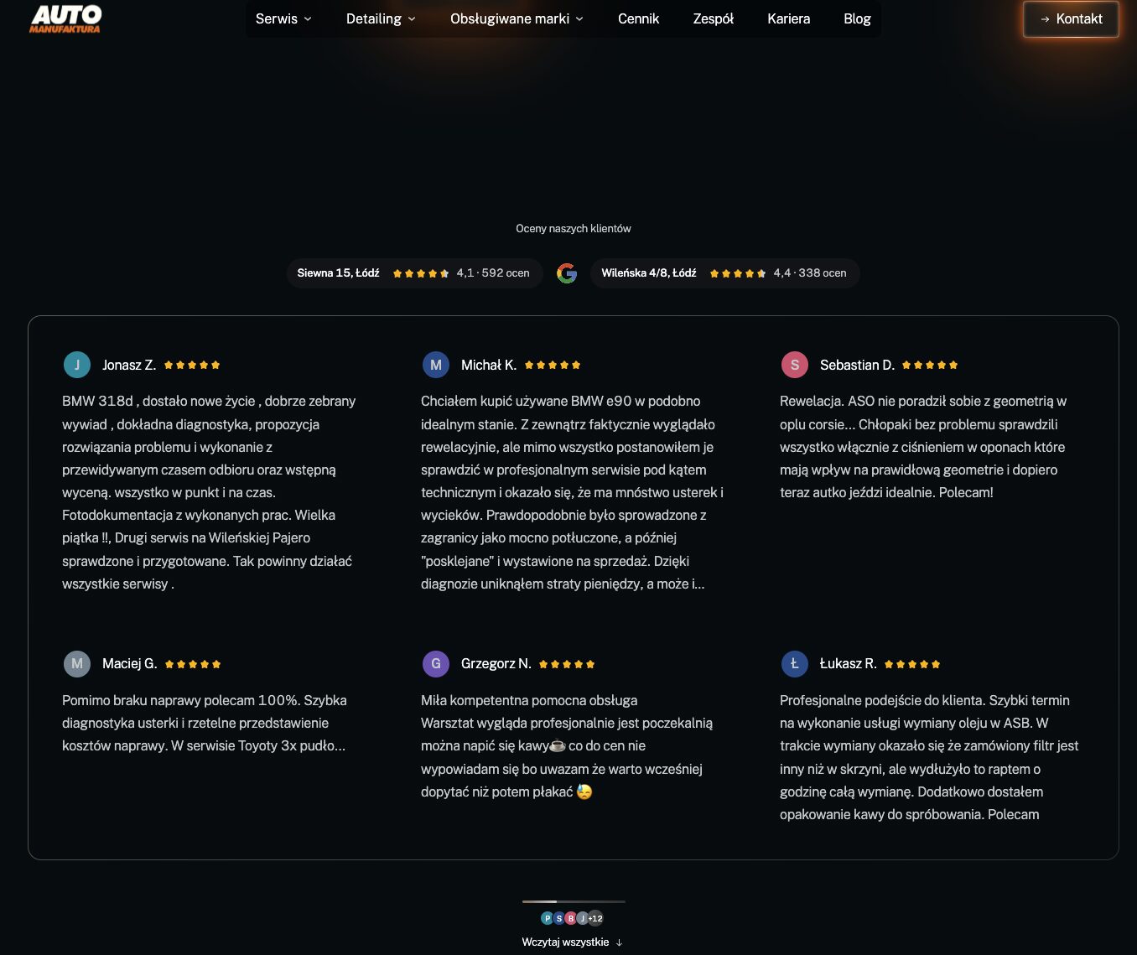Click Sebastian D. reviewer avatar

795,365
